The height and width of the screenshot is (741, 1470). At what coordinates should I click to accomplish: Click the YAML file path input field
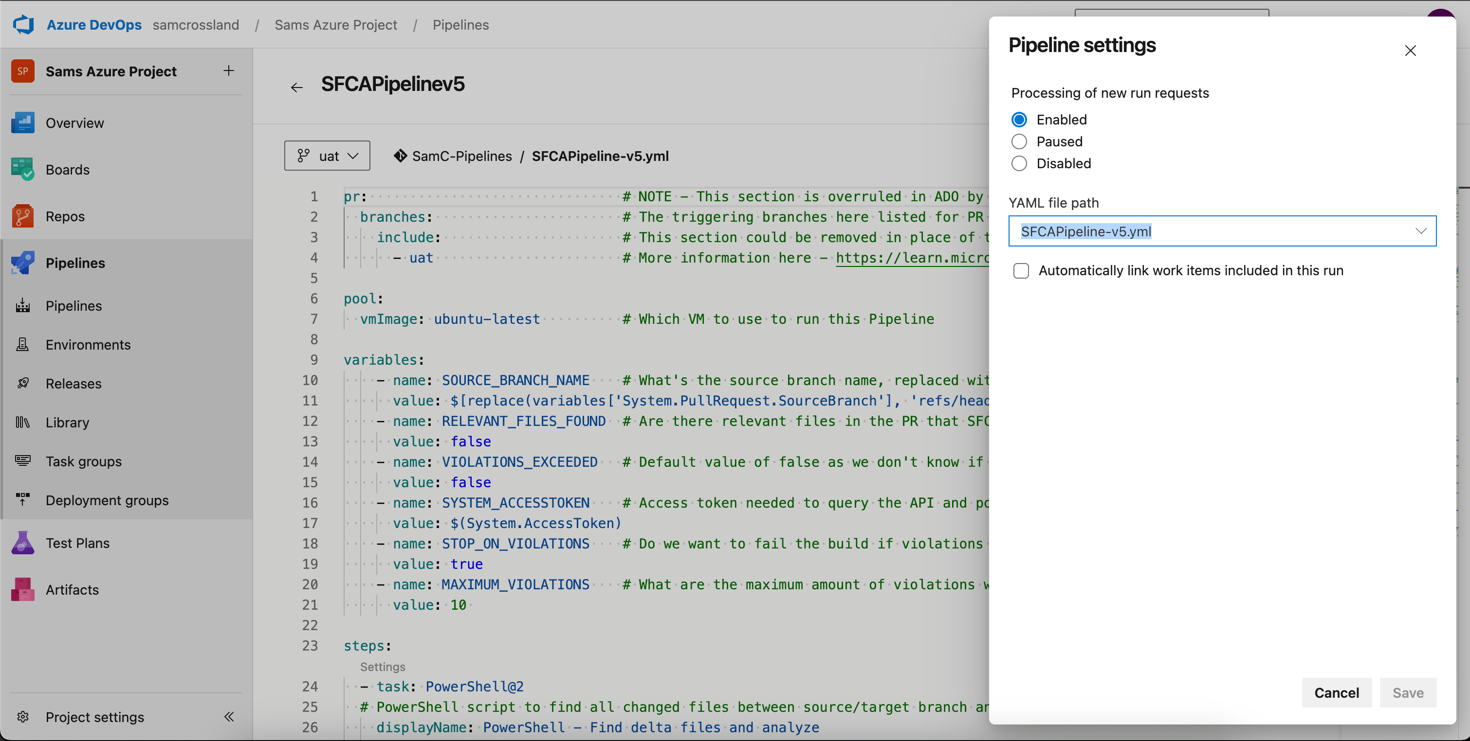pyautogui.click(x=1221, y=230)
